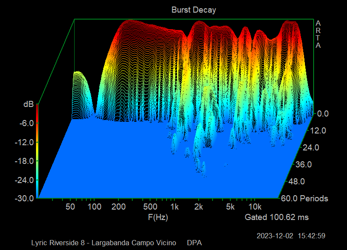Click the '-12.0' dB axis value
The height and width of the screenshot is (250, 347).
24,142
